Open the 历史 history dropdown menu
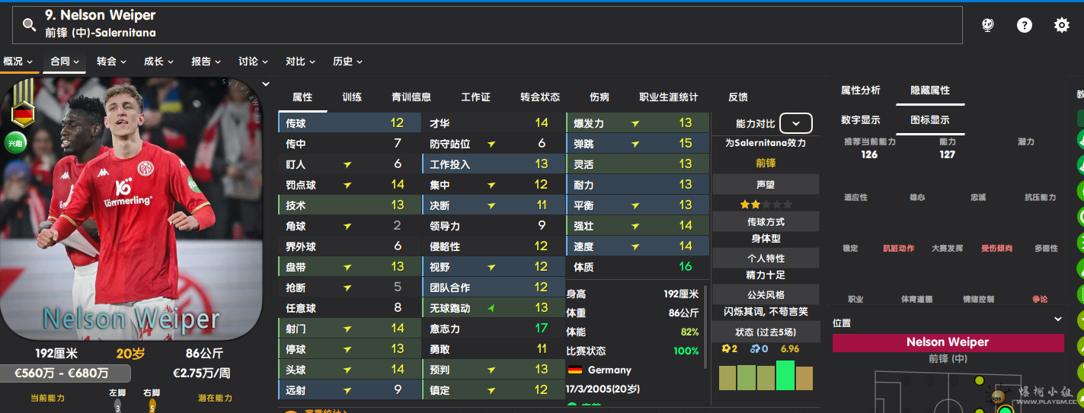The width and height of the screenshot is (1084, 413). coord(348,62)
